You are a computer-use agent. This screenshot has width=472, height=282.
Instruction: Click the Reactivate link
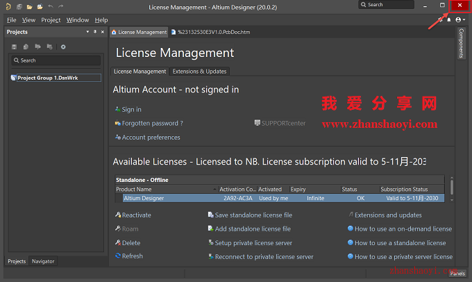pos(133,215)
